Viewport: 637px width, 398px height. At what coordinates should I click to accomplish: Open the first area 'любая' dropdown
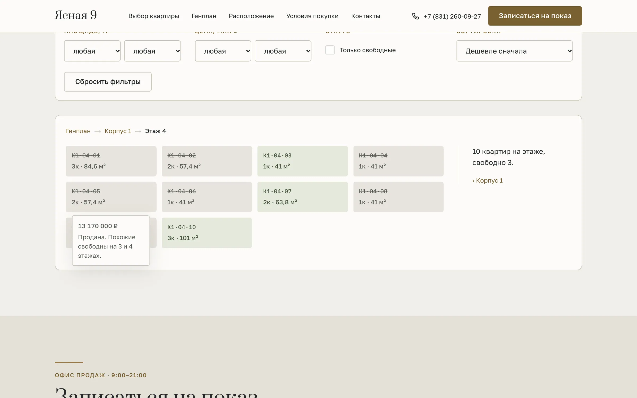[92, 51]
